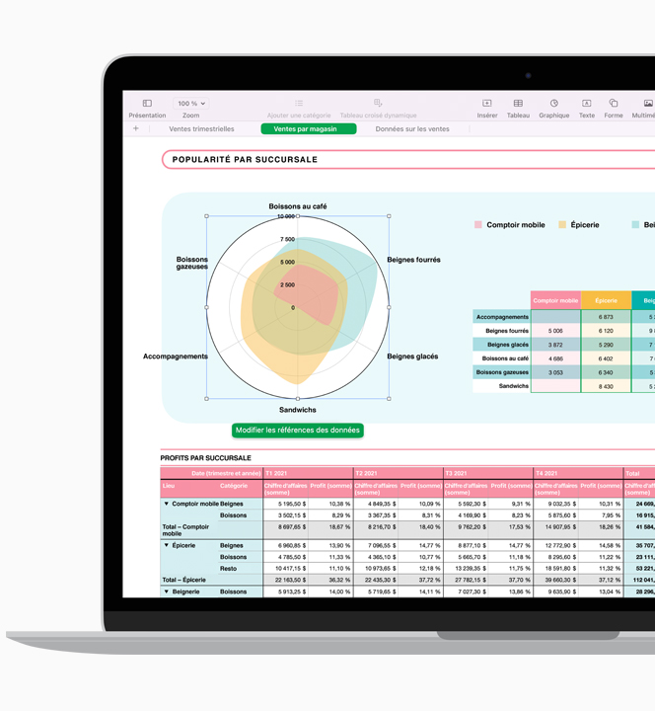Open the Graphique chart menu

[553, 104]
